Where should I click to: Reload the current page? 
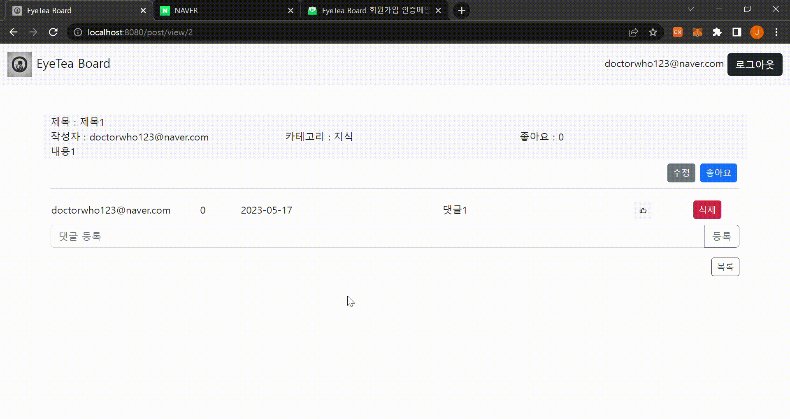53,32
